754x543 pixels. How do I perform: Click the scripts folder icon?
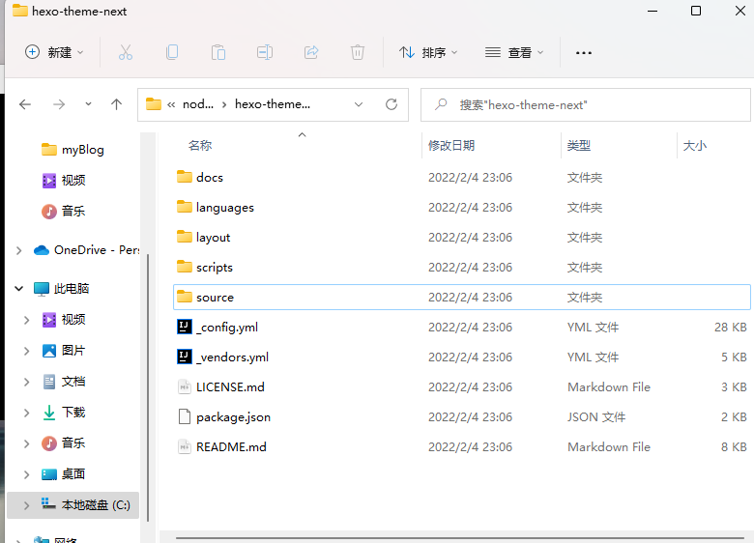tap(185, 267)
